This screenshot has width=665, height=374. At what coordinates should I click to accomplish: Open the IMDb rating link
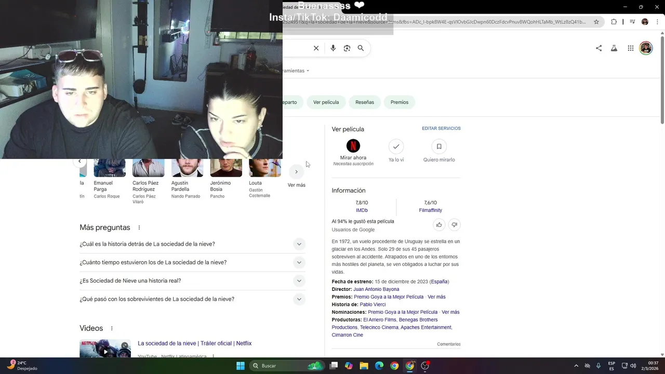(362, 210)
